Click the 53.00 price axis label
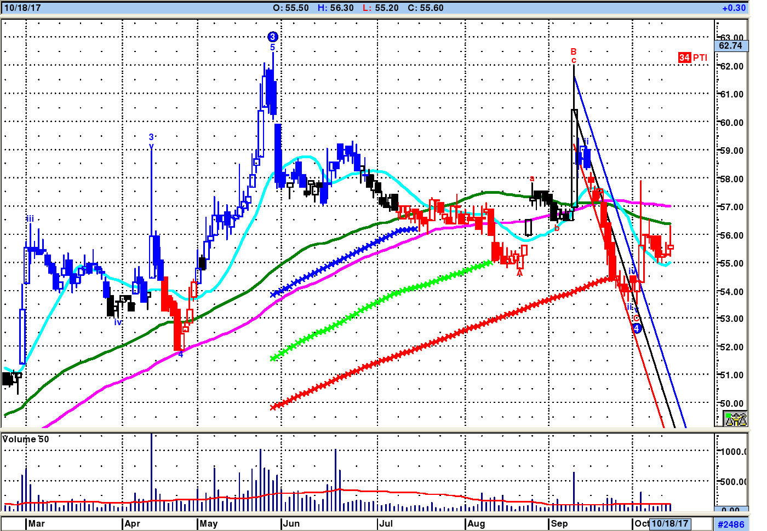Screen dimensions: 767x531 pos(732,319)
